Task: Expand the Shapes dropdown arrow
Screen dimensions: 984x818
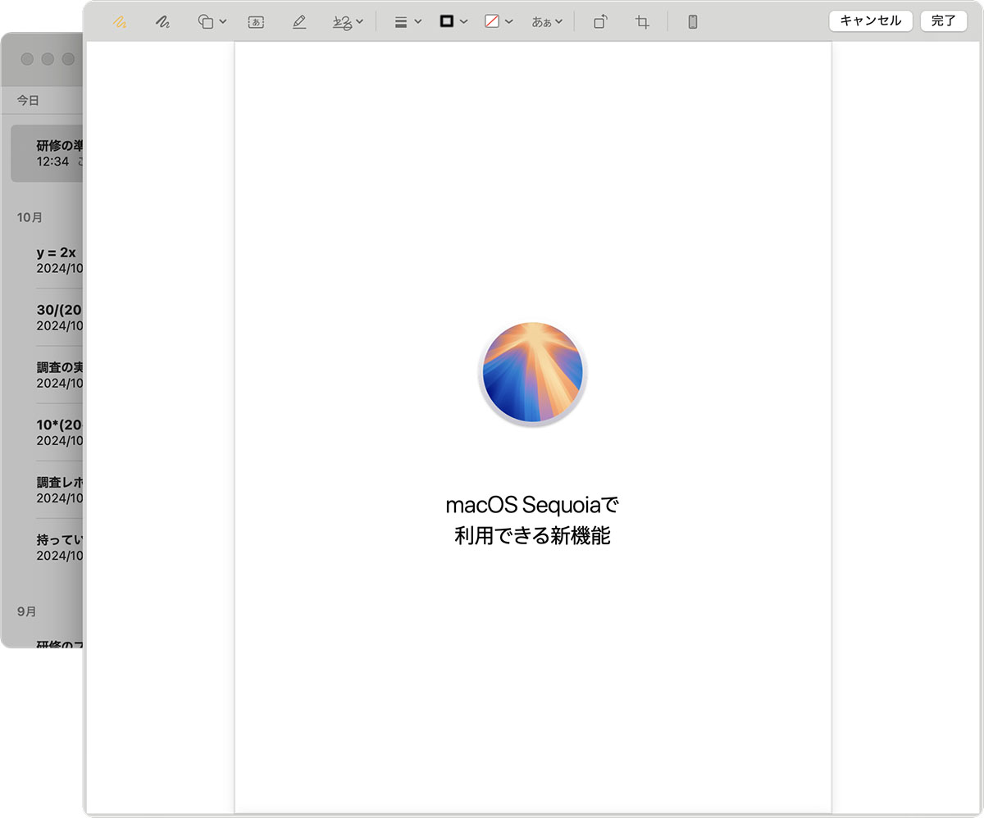Action: 223,22
